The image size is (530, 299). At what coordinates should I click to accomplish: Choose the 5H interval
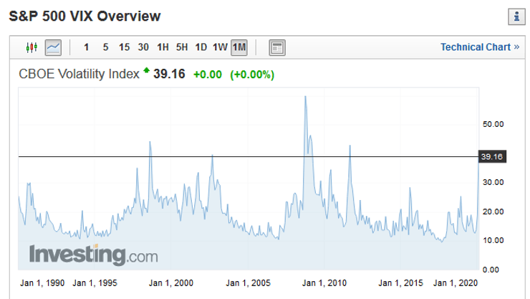pyautogui.click(x=182, y=48)
